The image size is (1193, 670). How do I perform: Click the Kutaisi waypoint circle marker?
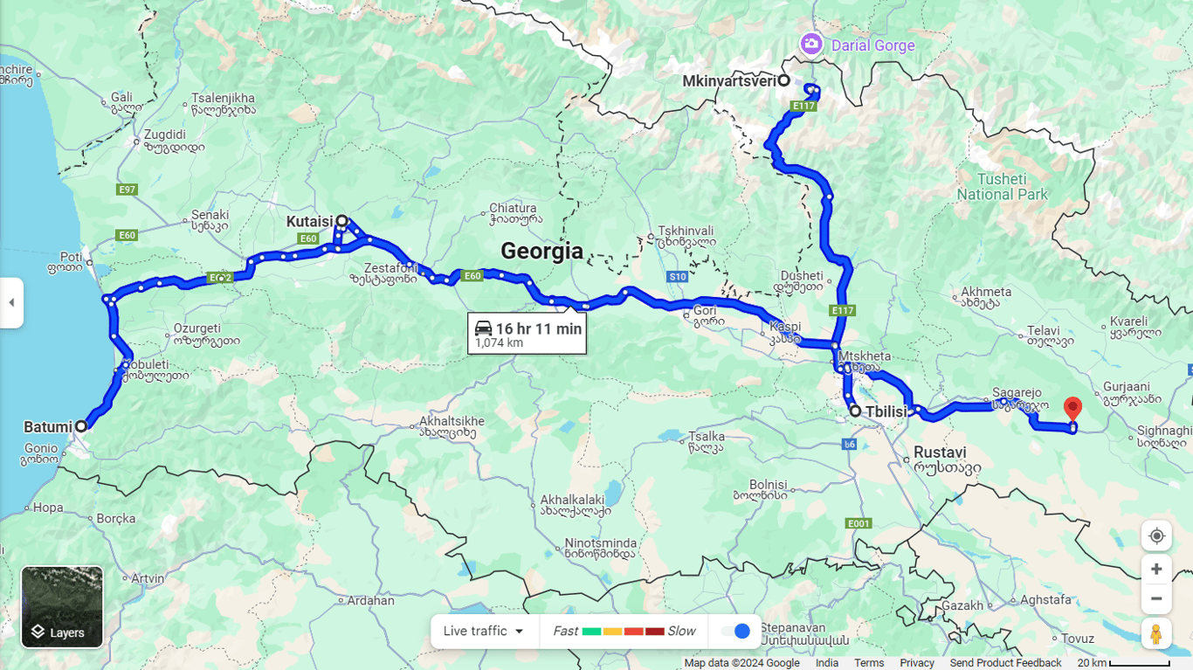342,221
